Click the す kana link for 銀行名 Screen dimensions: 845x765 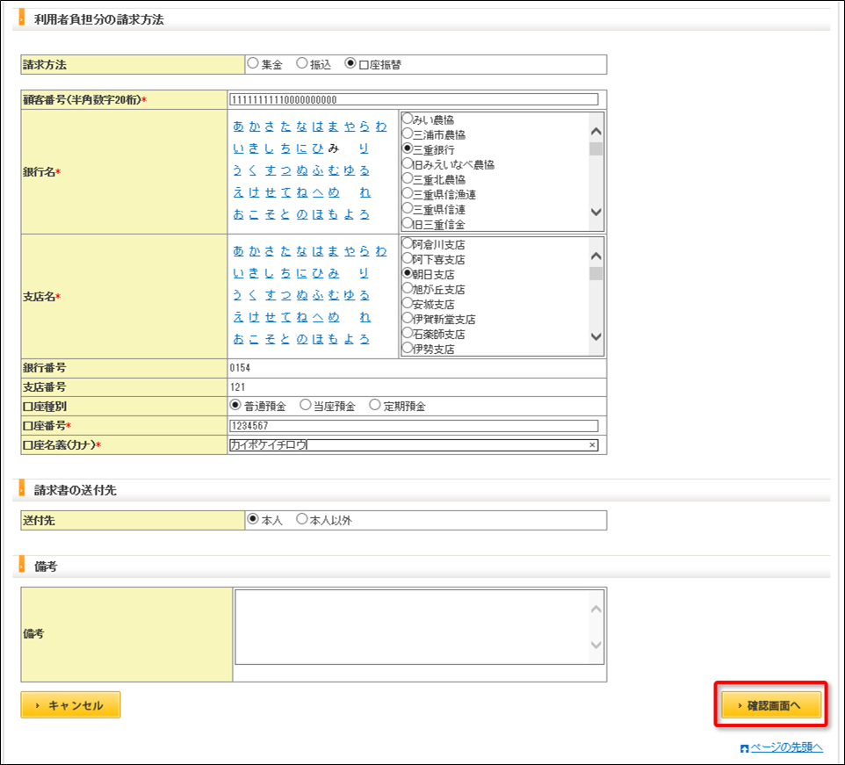(270, 170)
